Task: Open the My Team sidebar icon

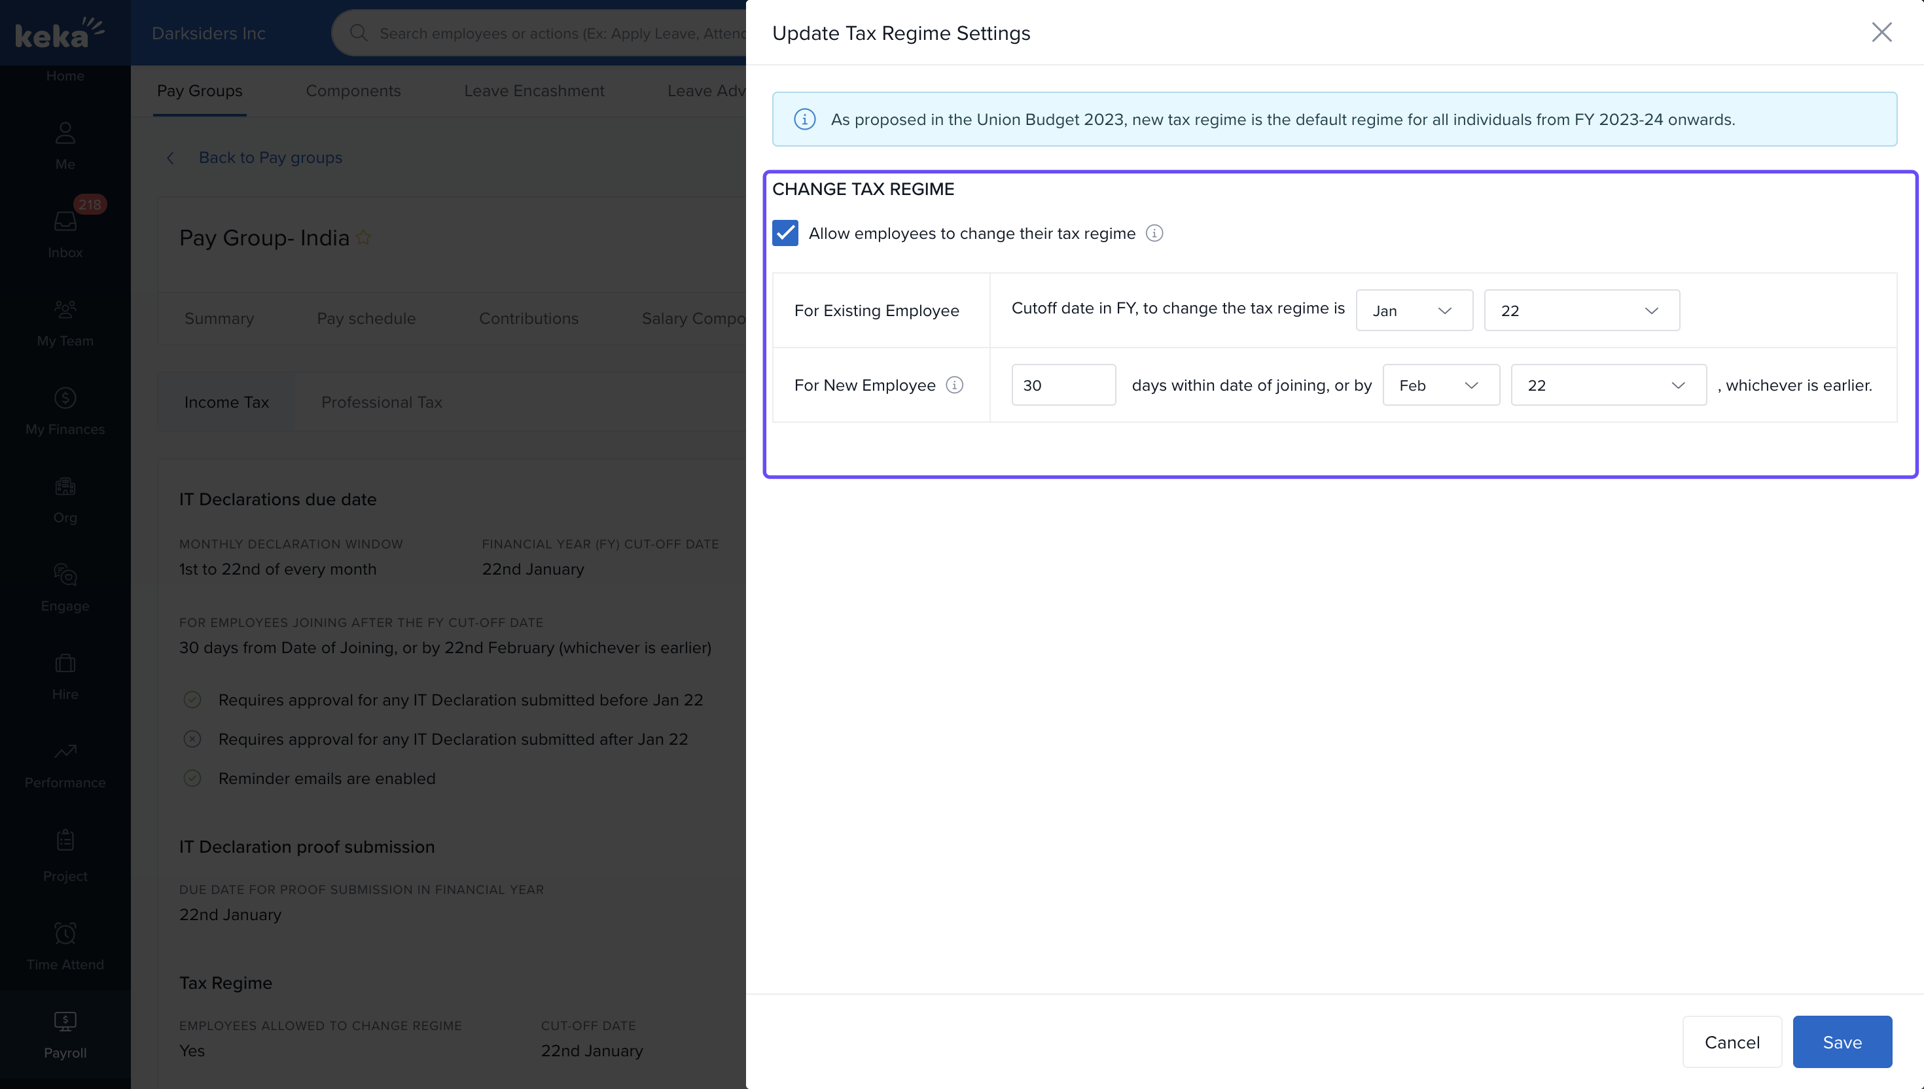Action: pyautogui.click(x=65, y=310)
